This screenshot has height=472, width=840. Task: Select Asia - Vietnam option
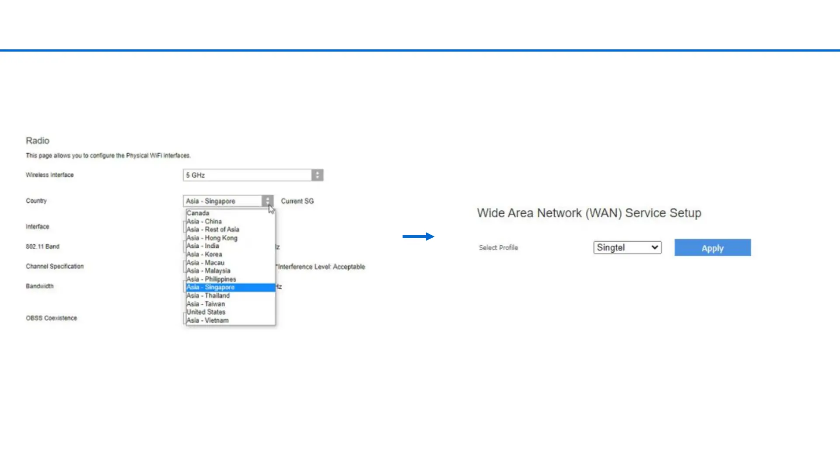point(208,320)
